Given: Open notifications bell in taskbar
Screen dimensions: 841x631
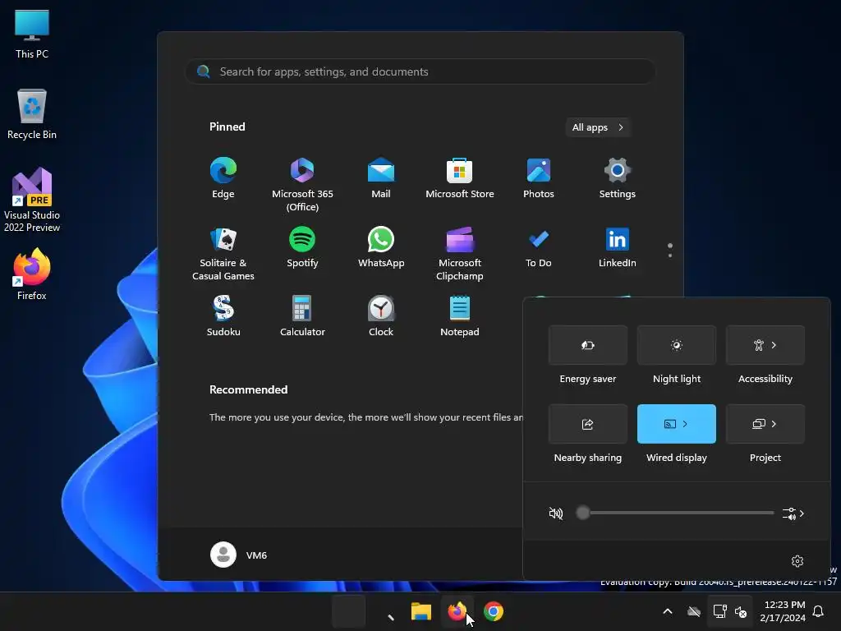Looking at the screenshot, I should pyautogui.click(x=819, y=611).
